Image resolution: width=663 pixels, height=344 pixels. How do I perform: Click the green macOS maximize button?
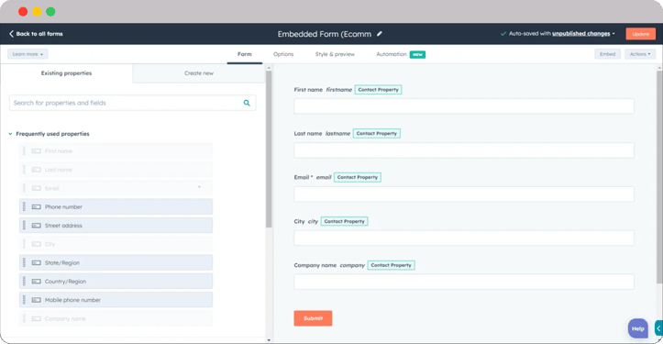tap(50, 12)
